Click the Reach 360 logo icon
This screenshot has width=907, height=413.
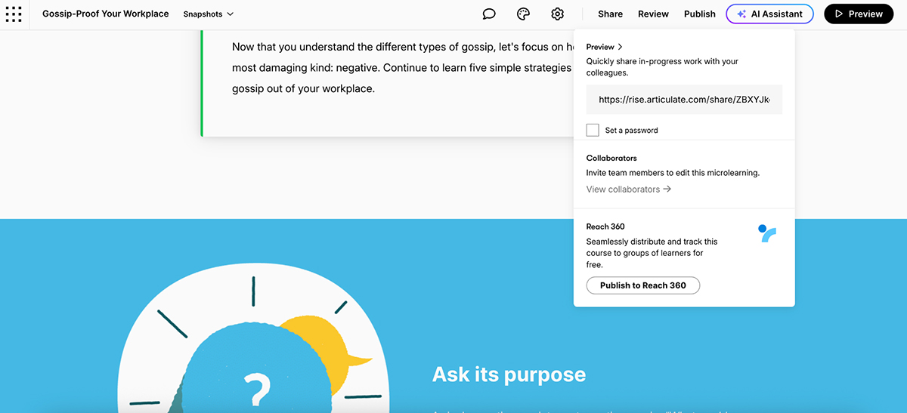point(767,233)
